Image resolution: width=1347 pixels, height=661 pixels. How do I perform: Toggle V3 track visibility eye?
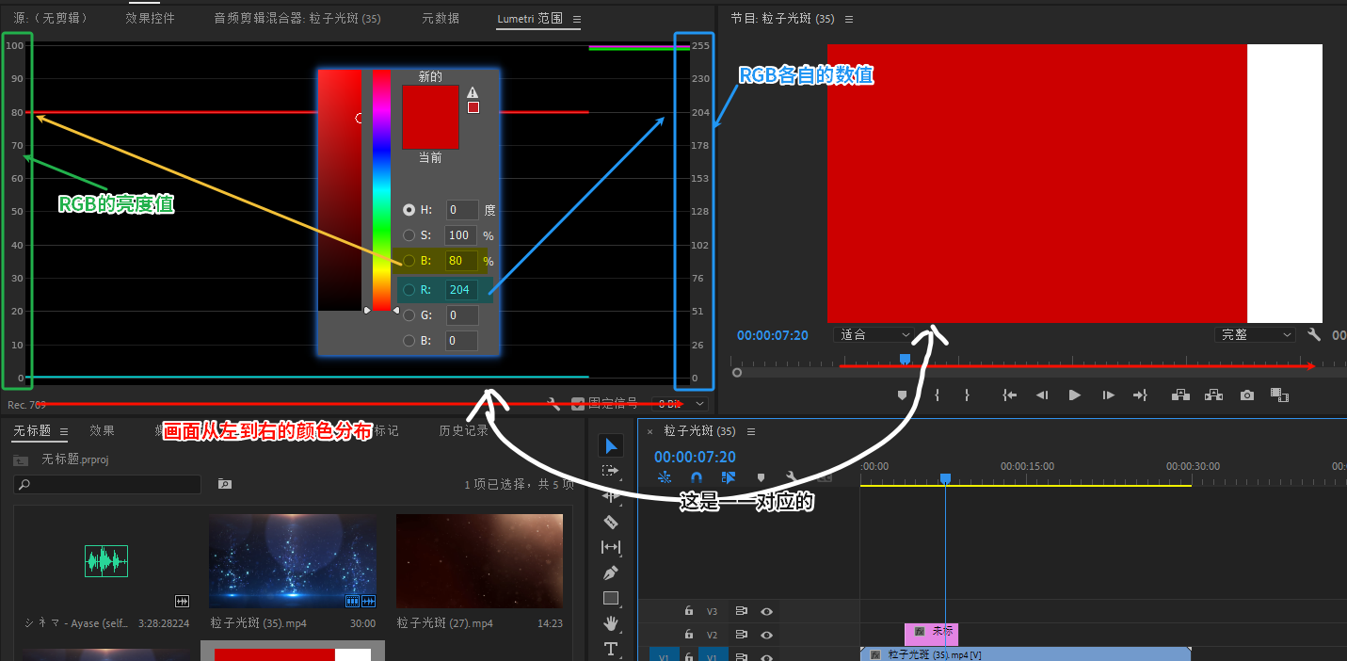pos(766,611)
